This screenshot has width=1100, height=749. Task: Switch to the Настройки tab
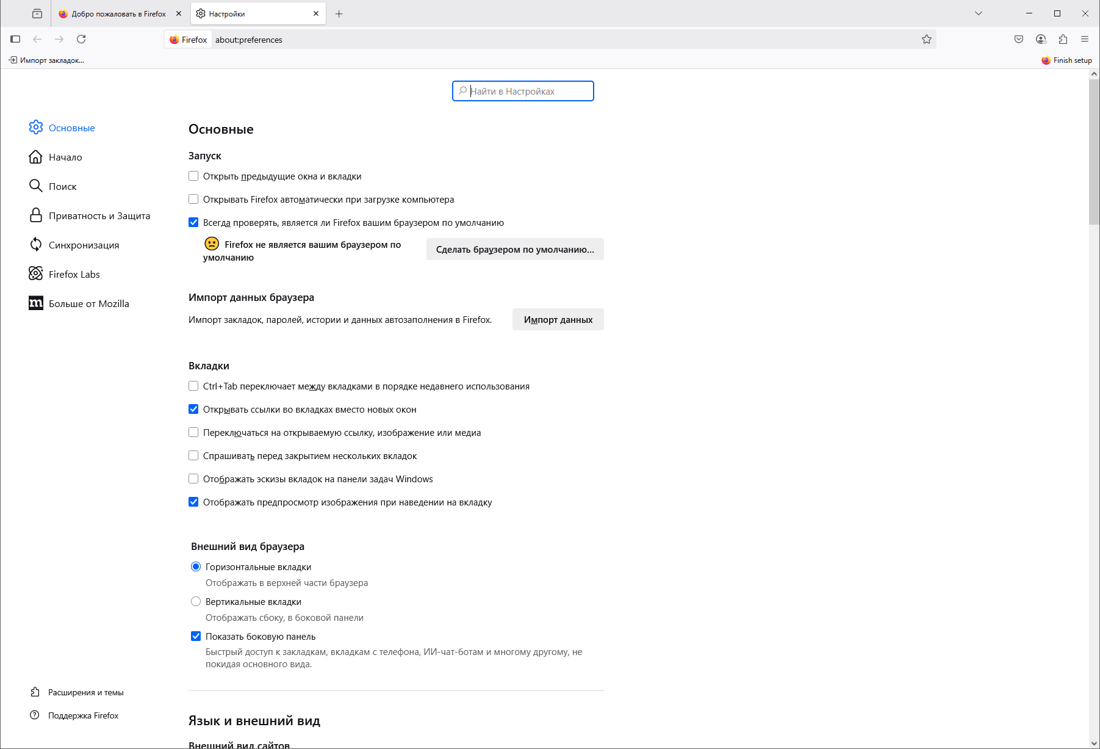click(x=257, y=13)
